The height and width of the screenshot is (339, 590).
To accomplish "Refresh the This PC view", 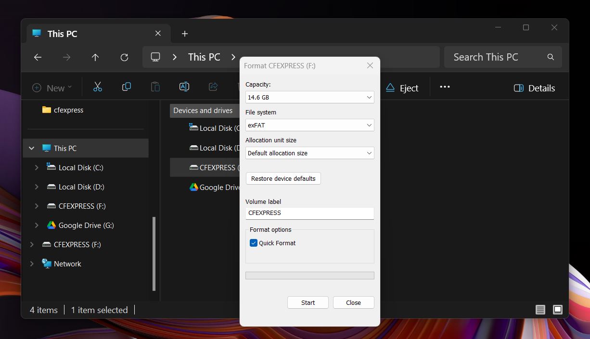I will [x=124, y=57].
